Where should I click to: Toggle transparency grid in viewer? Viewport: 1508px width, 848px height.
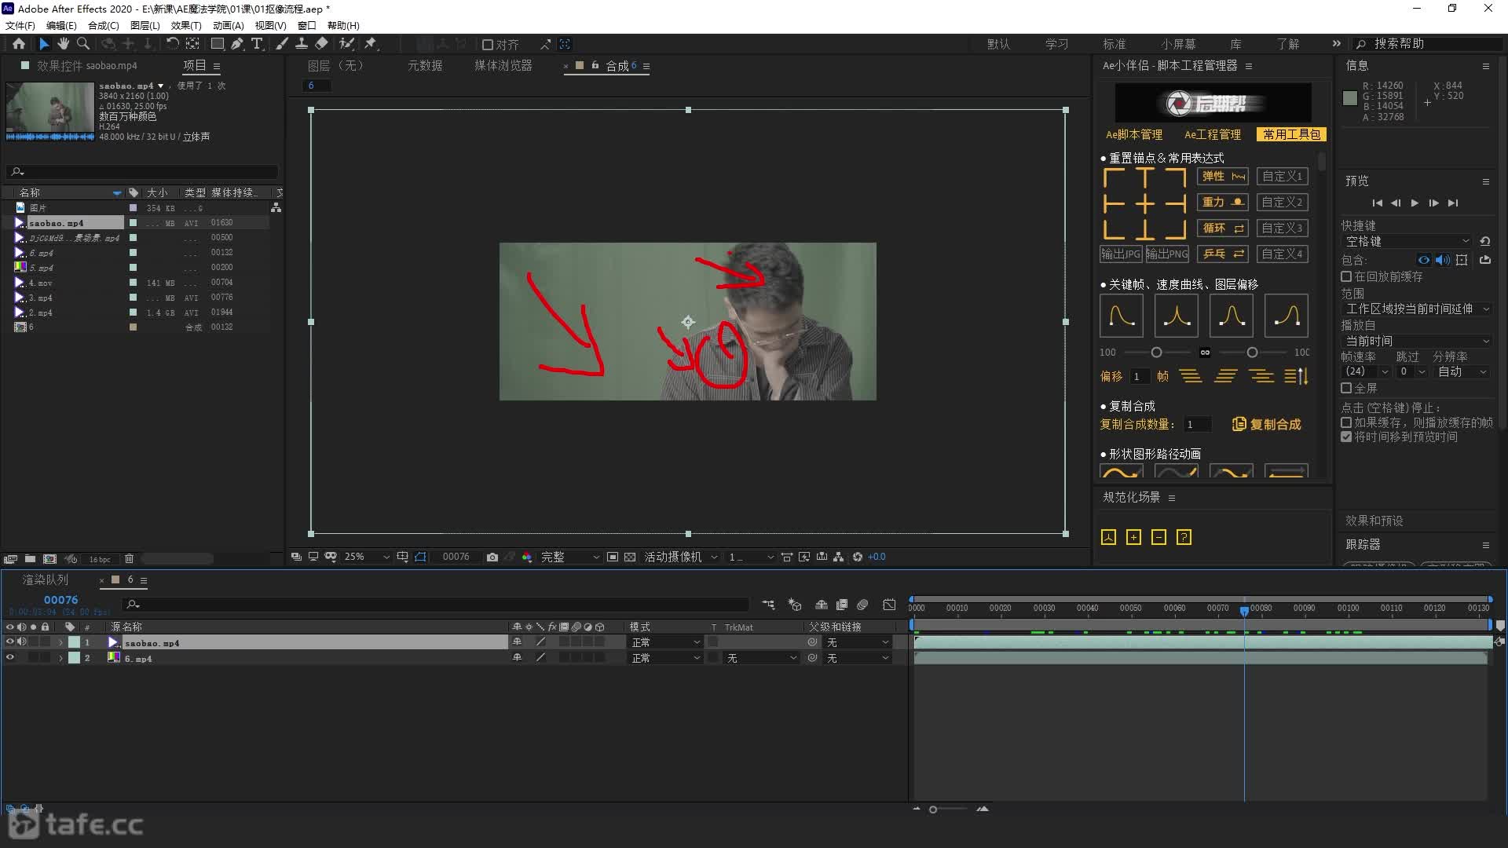click(x=630, y=557)
